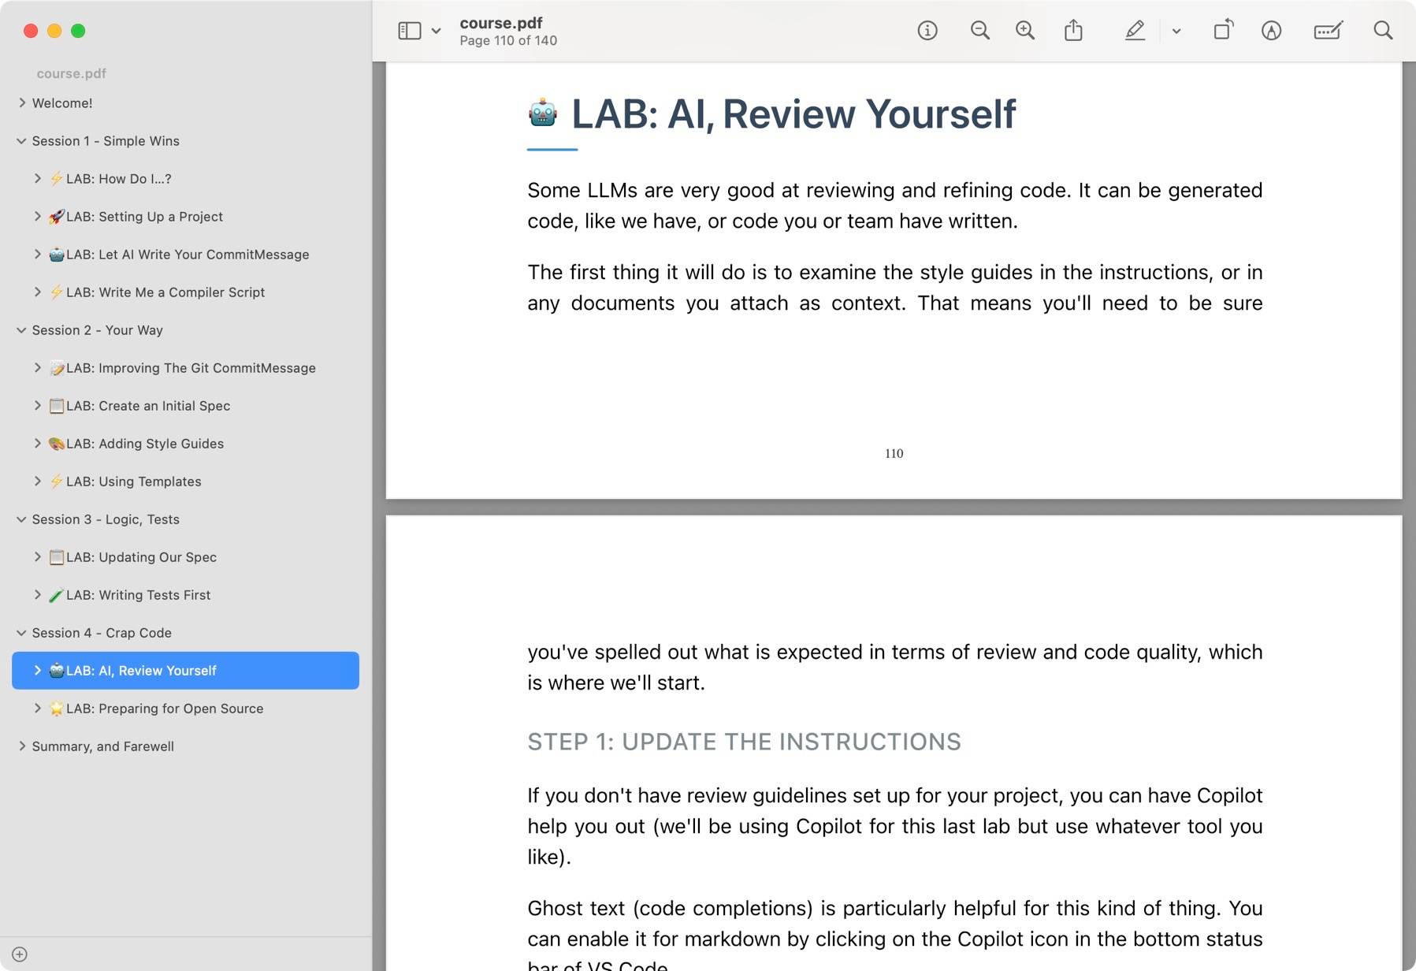The height and width of the screenshot is (971, 1416).
Task: Select highlighted LAB: AI, Review Yourself item
Action: [185, 671]
